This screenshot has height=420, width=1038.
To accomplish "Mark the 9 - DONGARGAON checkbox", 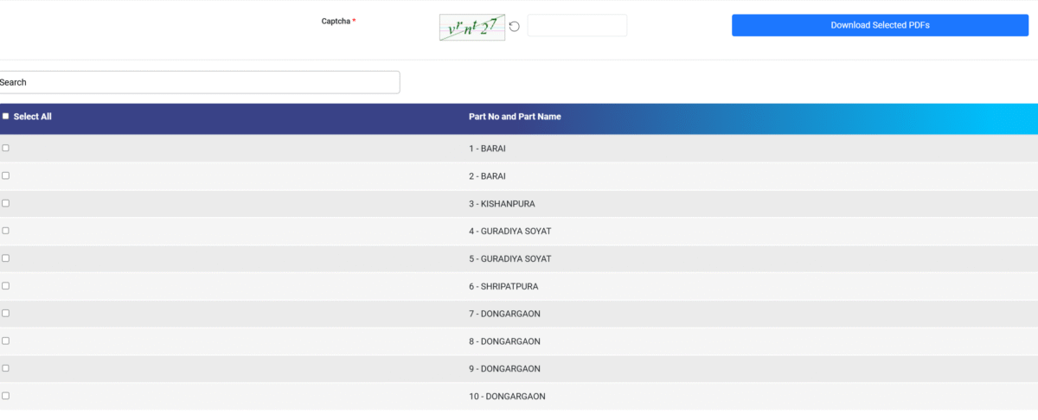I will 6,368.
